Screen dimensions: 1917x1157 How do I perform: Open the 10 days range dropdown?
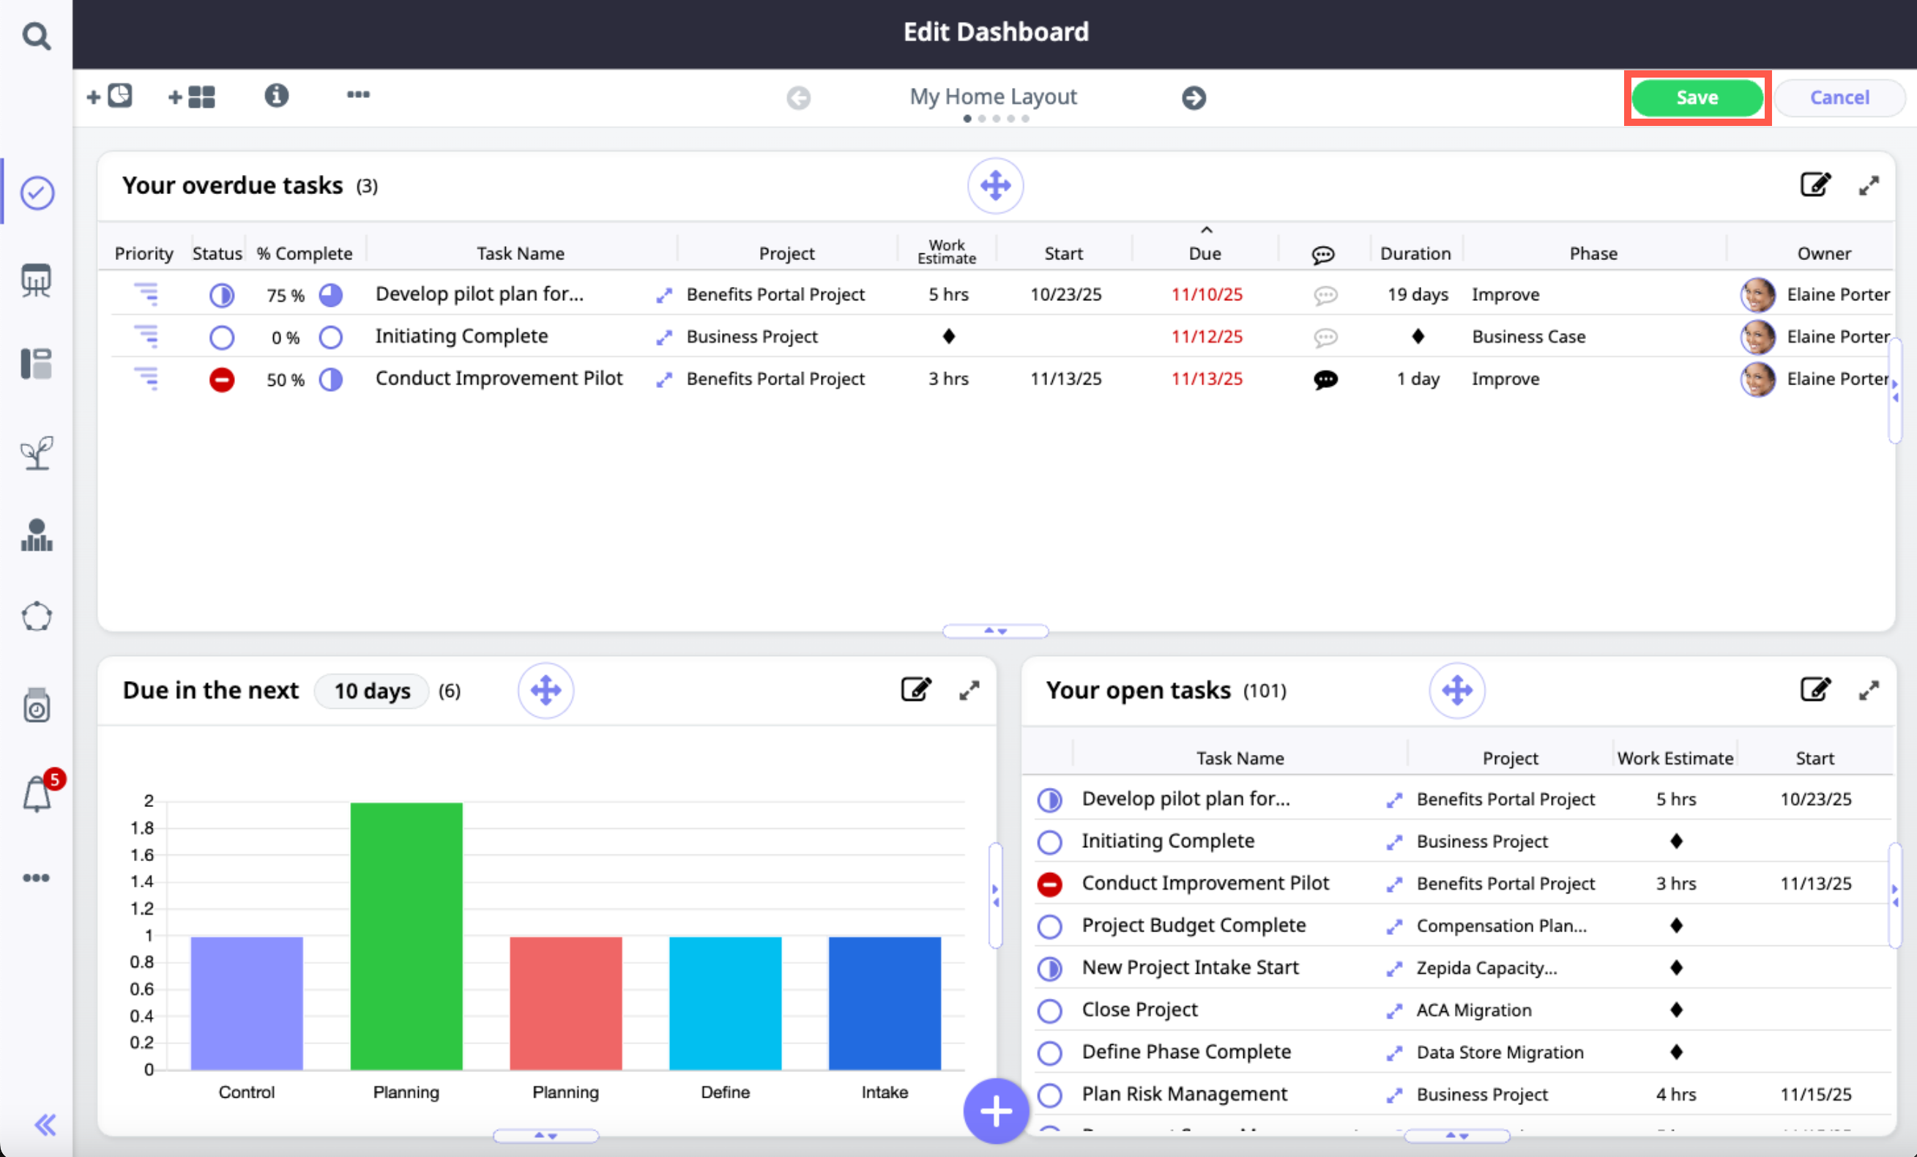point(372,690)
